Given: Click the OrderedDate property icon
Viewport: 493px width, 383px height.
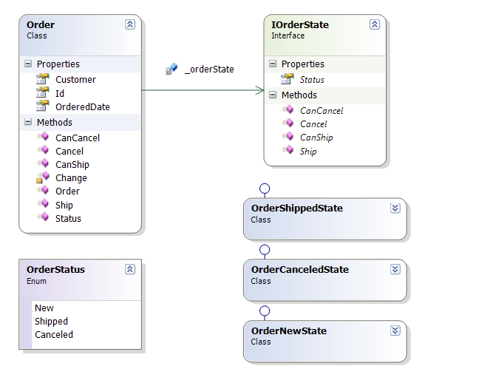Looking at the screenshot, I should [x=42, y=106].
